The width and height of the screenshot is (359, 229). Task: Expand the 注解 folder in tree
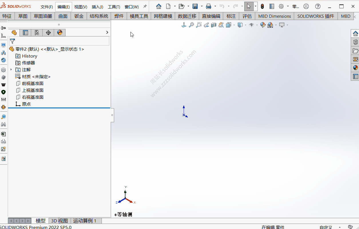point(11,70)
